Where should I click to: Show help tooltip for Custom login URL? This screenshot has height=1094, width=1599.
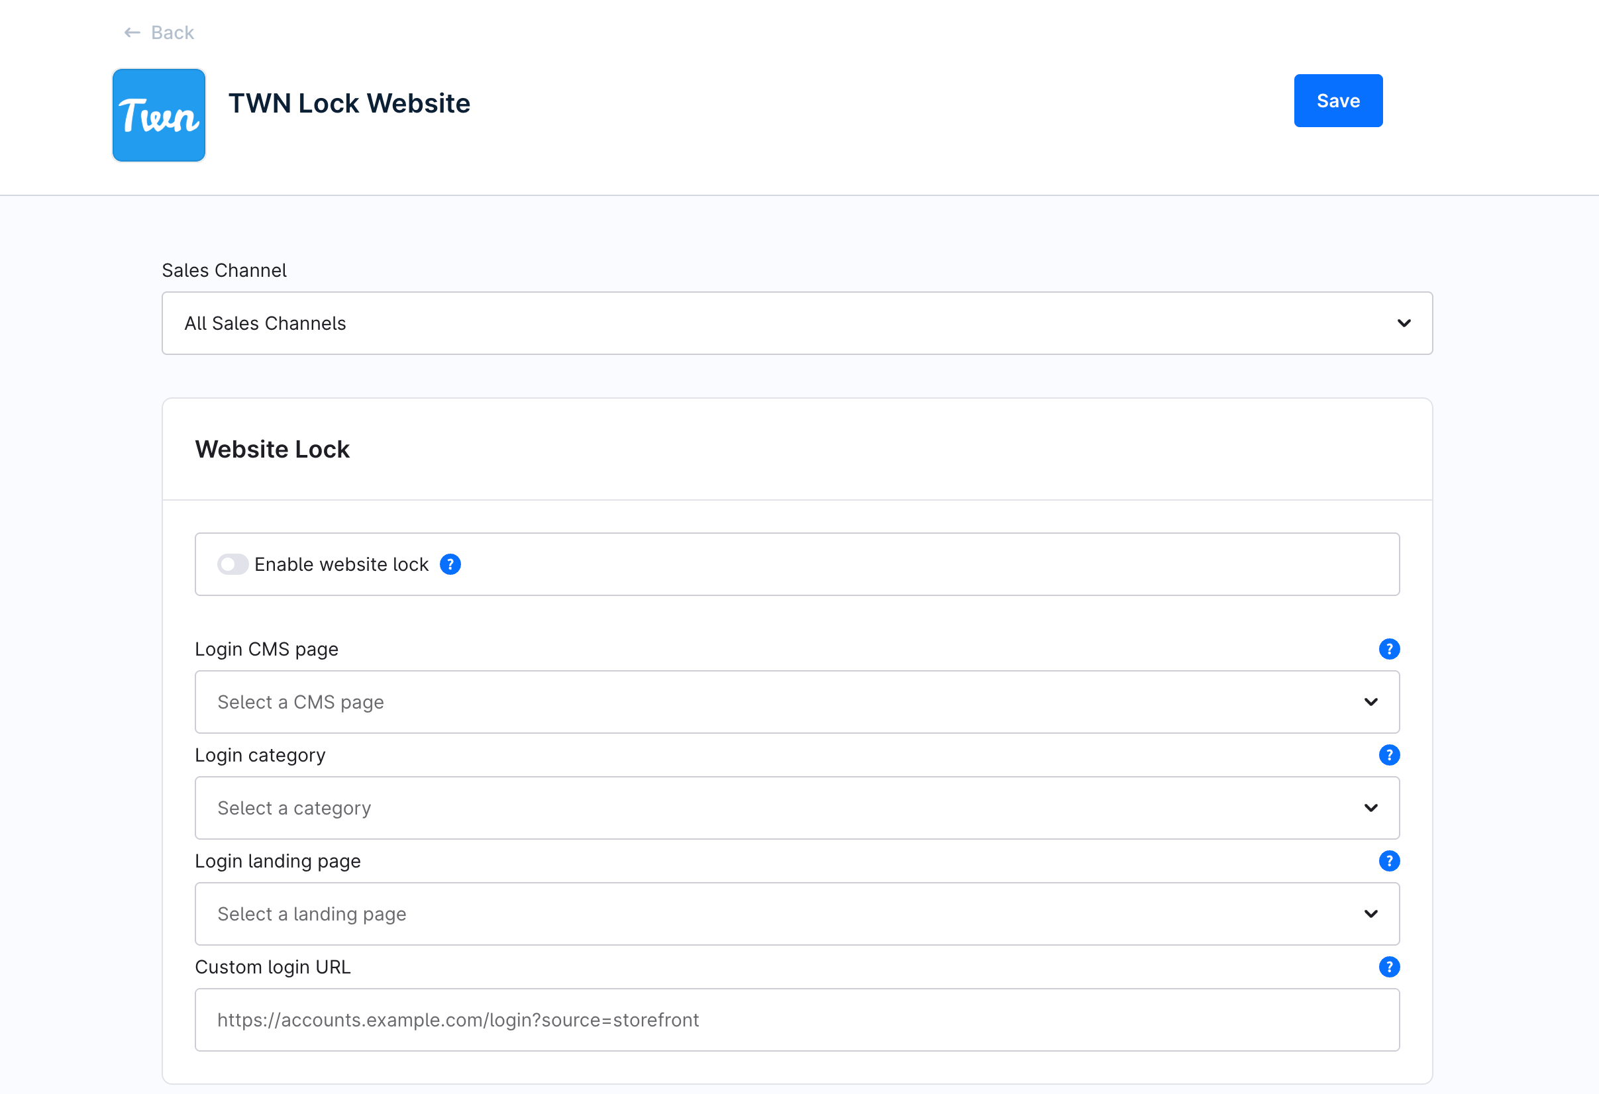[1388, 967]
